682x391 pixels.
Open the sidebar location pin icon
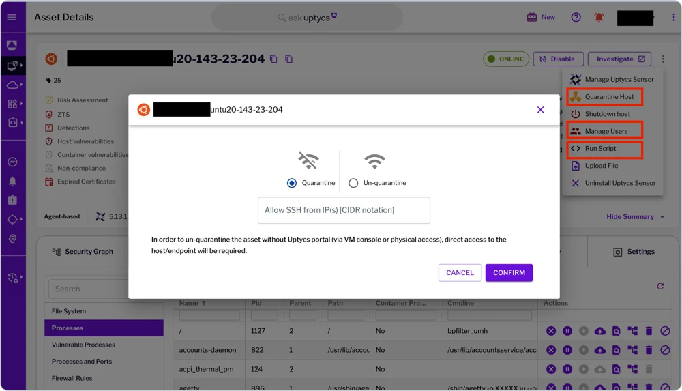coord(12,239)
